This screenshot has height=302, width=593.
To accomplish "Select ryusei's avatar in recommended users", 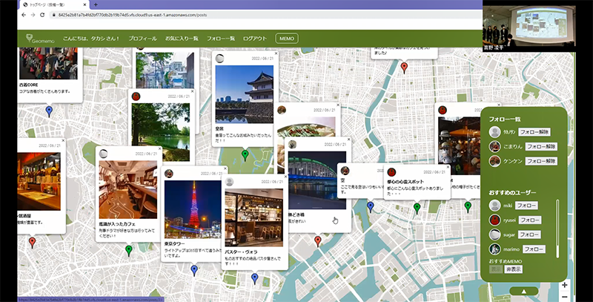I will tap(496, 220).
